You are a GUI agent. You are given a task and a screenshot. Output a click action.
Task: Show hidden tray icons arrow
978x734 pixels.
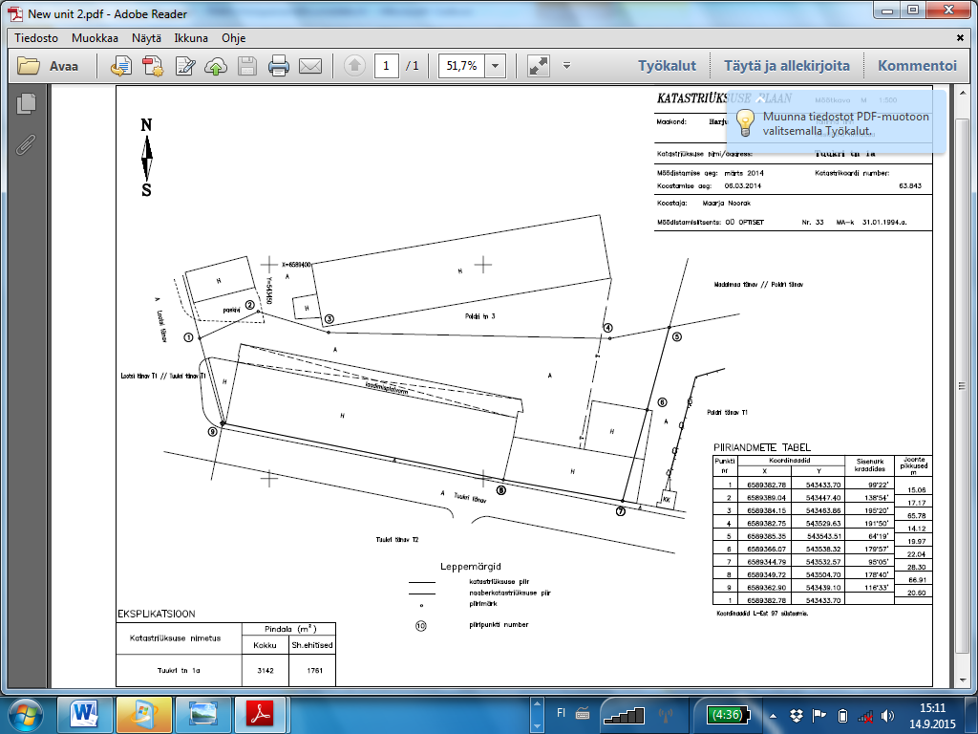click(774, 716)
